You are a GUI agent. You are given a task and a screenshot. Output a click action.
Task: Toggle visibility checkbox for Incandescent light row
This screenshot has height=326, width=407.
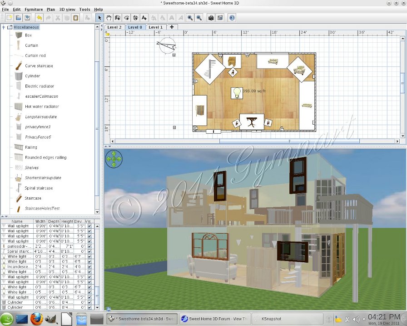tap(89, 266)
